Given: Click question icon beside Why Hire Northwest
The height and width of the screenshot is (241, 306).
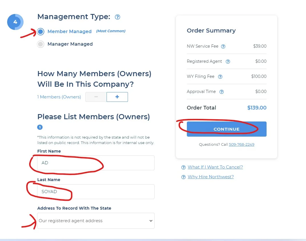Looking at the screenshot, I should click(183, 177).
